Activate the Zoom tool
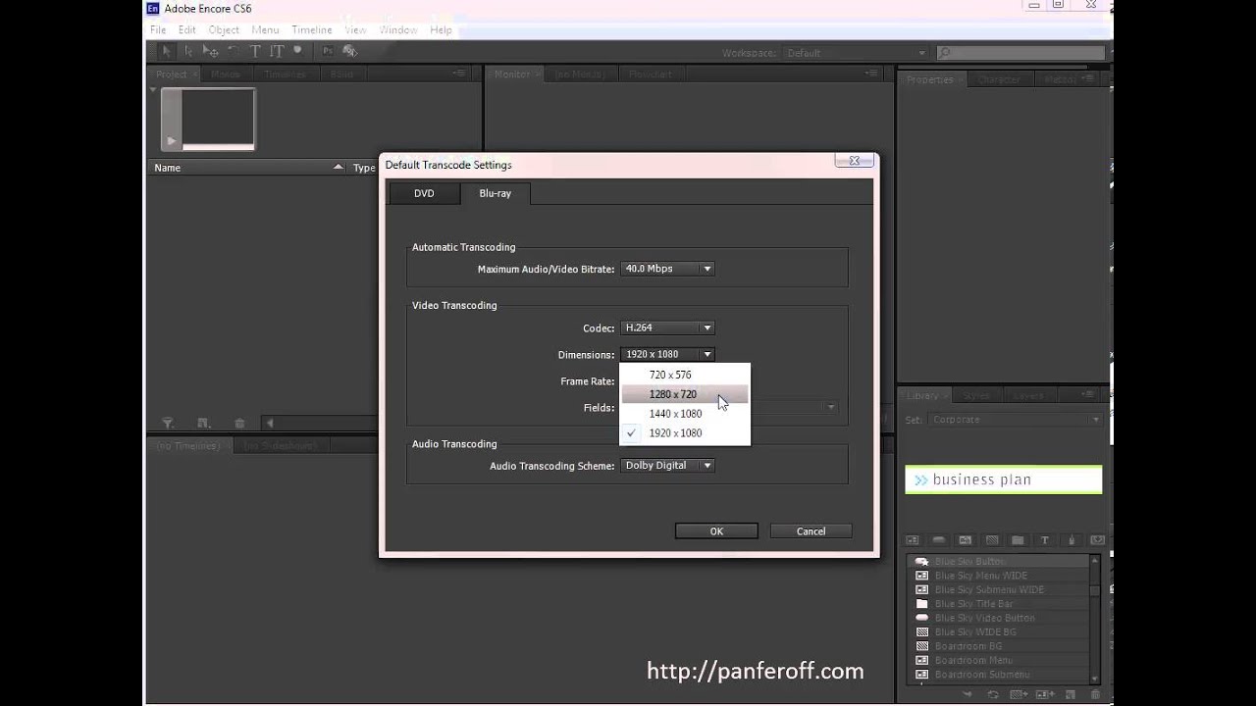 click(x=298, y=51)
